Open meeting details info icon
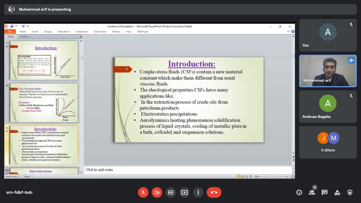The image size is (361, 203). coord(299,192)
